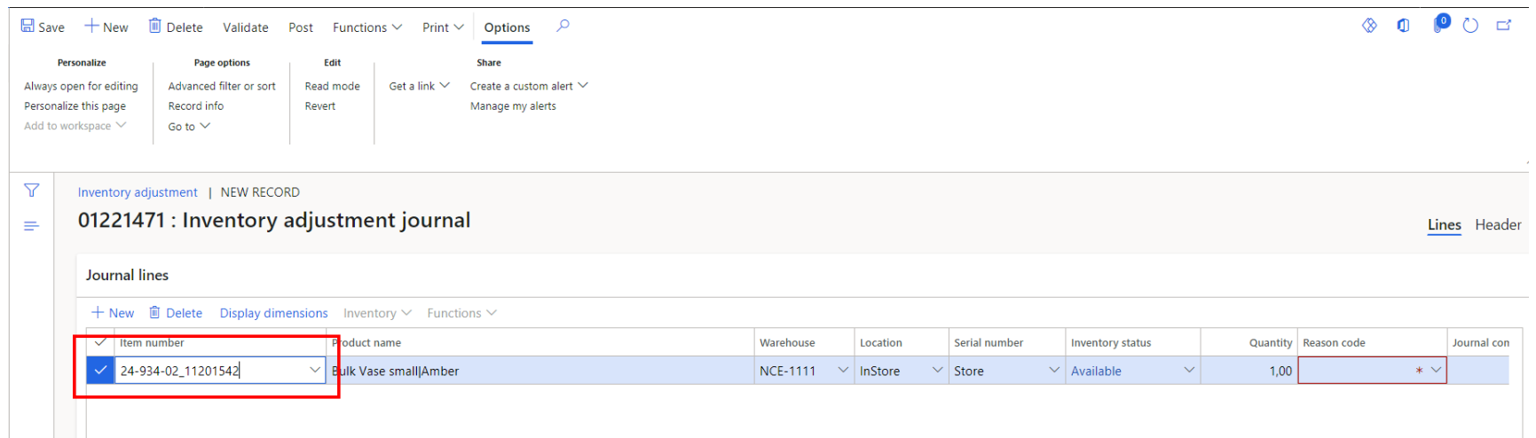Uncheck the selected journal line row checkbox
The width and height of the screenshot is (1536, 438).
click(100, 371)
